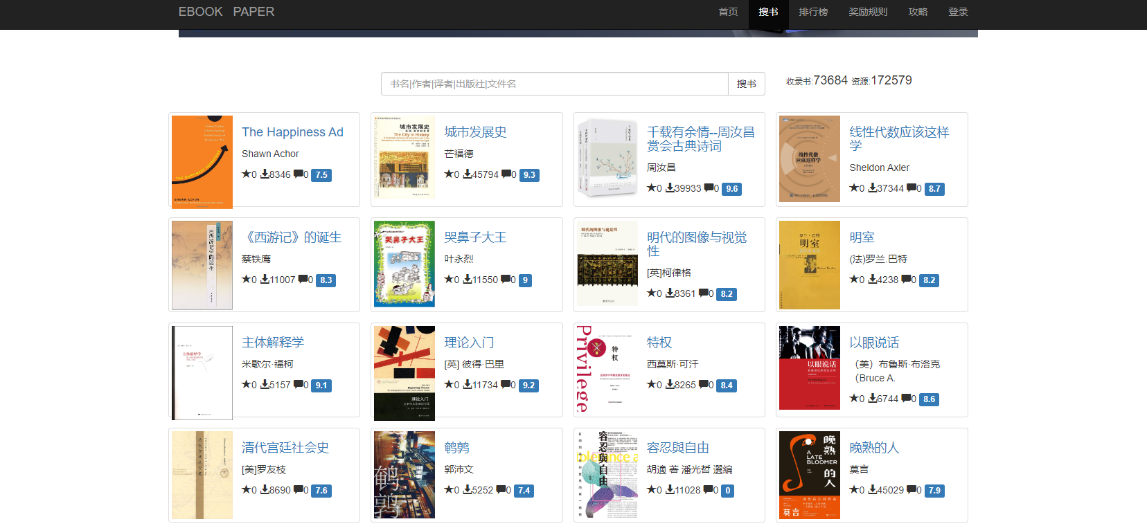The height and width of the screenshot is (526, 1147).
Task: Open the 攻略 navigation item
Action: tap(918, 12)
